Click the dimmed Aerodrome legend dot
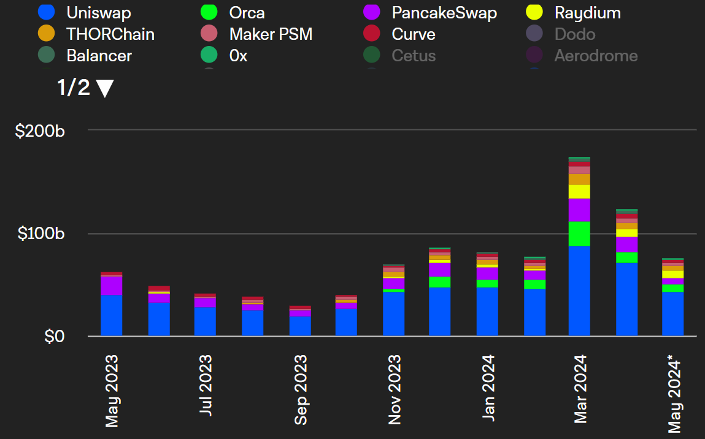The height and width of the screenshot is (439, 705). click(x=534, y=55)
